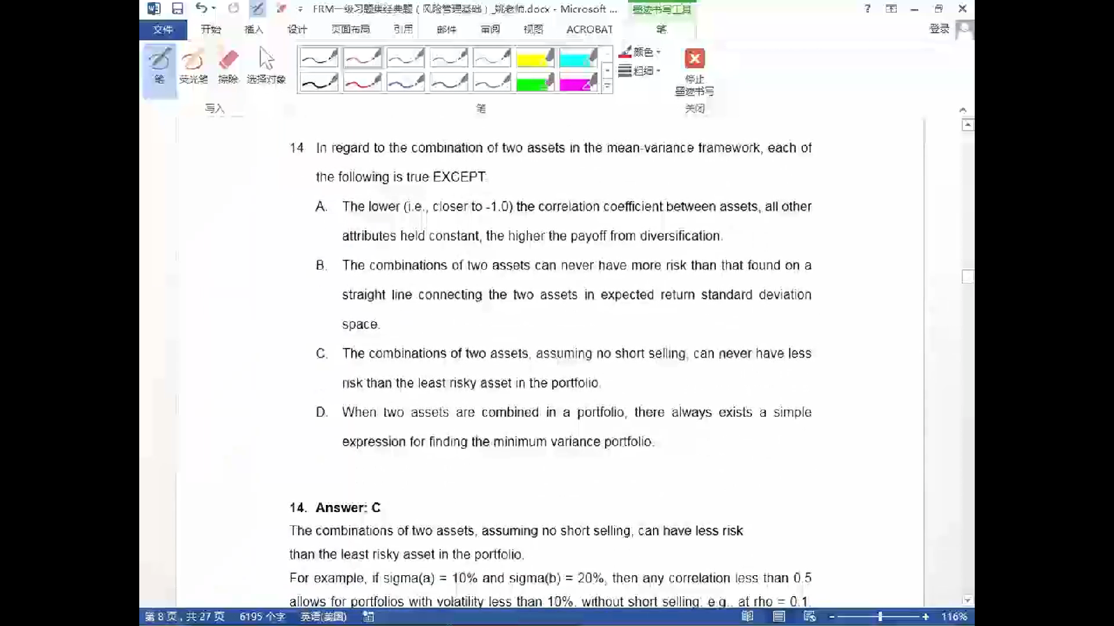Choose the third pen style in the bottom row
The image size is (1114, 626).
point(406,82)
